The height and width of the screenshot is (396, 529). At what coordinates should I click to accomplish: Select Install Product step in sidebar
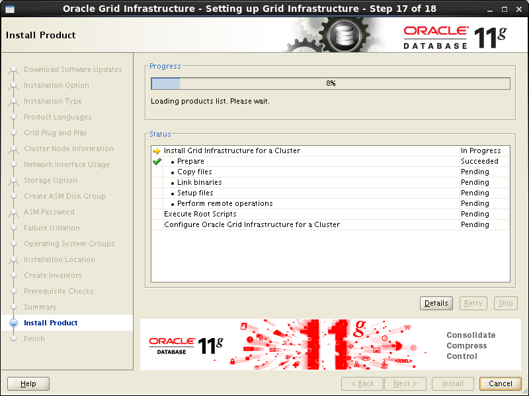click(51, 323)
